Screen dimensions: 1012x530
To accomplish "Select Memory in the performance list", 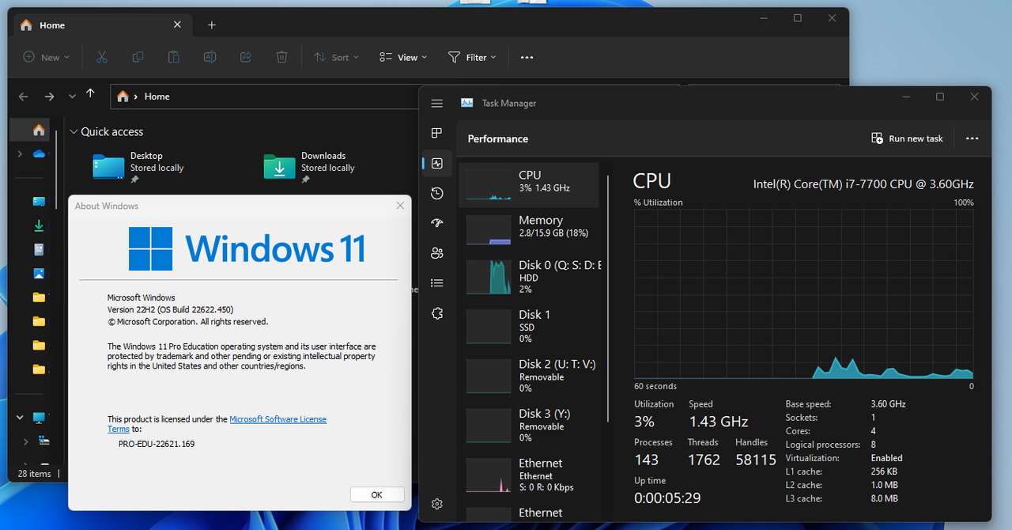I will point(529,229).
